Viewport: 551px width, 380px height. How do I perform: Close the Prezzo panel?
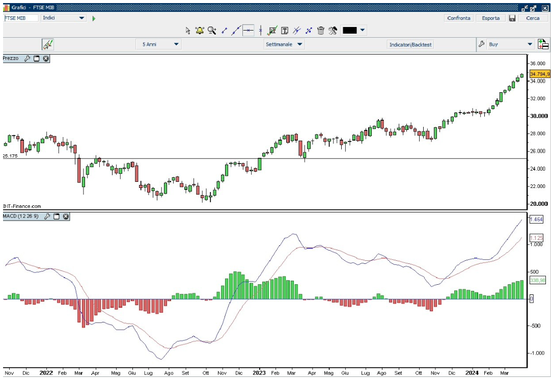tap(46, 59)
